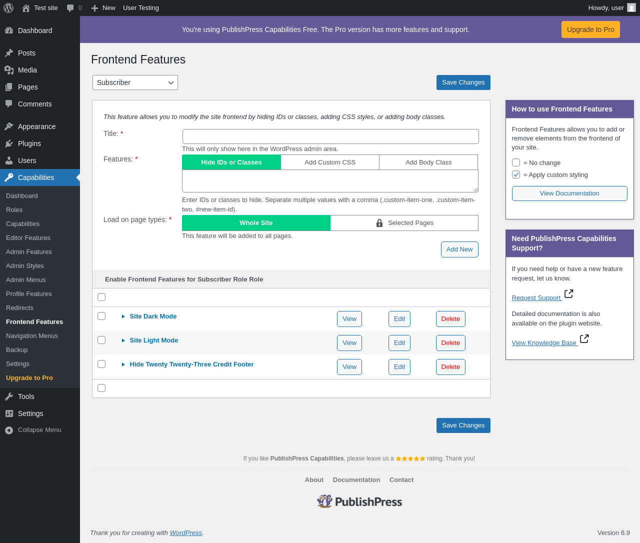Click the Users icon in sidebar
This screenshot has width=640, height=543.
coord(9,160)
